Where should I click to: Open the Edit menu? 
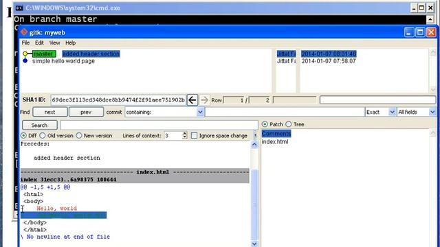[x=39, y=43]
